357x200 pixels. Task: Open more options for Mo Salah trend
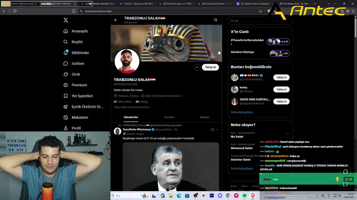point(288,134)
